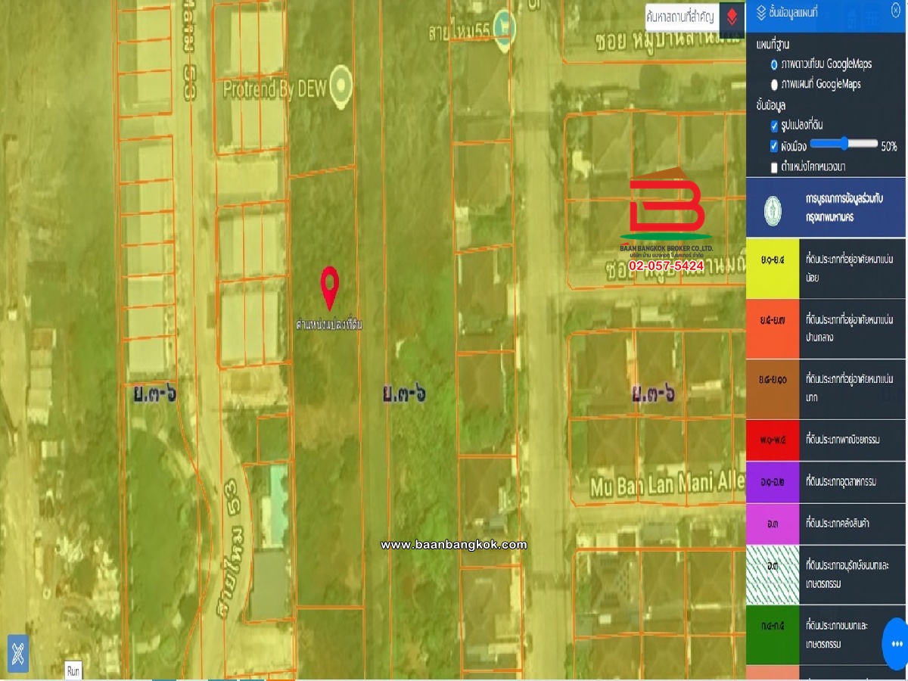Viewport: 908px width, 681px height.
Task: Select the GoogleMaps satellite imagery base map
Action: pos(774,64)
